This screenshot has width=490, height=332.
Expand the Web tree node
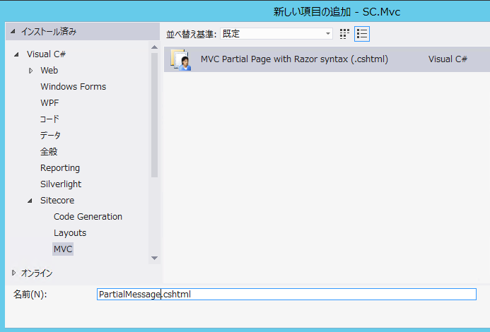coord(30,71)
